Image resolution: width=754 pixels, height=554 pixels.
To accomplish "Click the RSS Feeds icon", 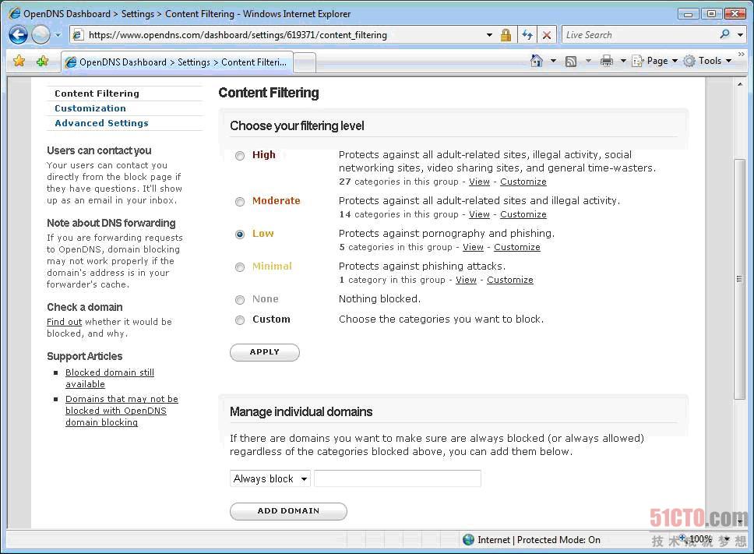I will click(571, 61).
